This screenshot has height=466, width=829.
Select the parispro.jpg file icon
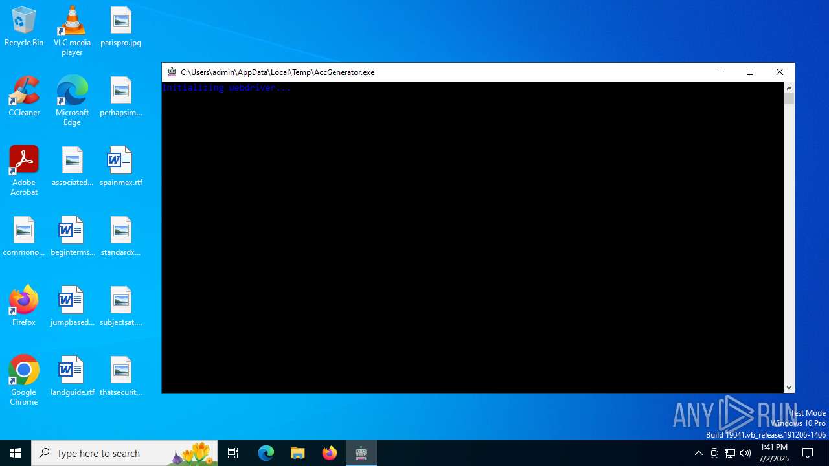(x=120, y=27)
